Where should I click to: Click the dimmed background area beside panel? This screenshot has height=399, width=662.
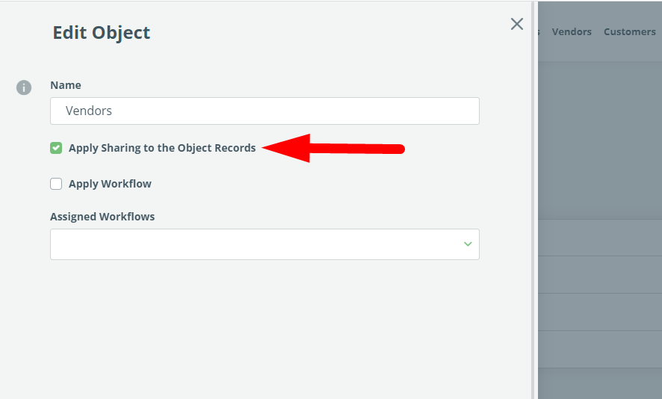click(599, 139)
